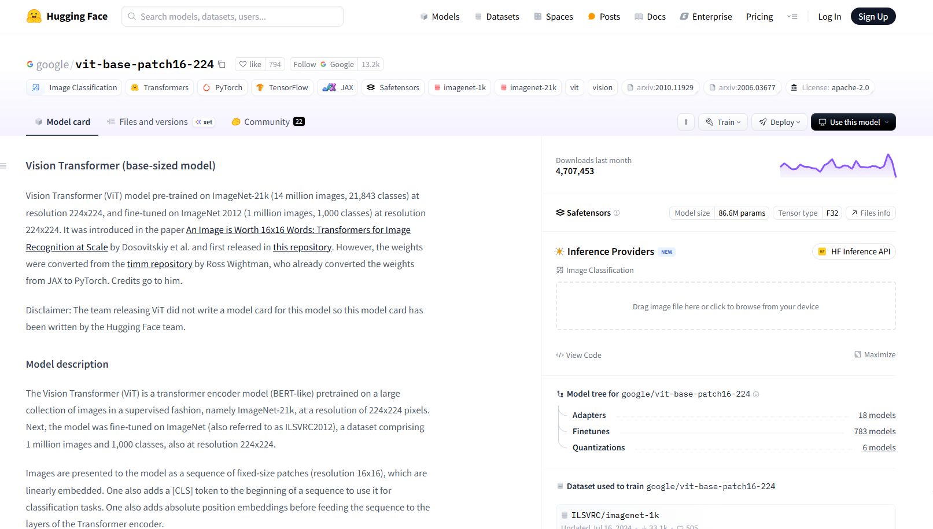
Task: Select the Safetensors tag in header
Action: coord(393,87)
